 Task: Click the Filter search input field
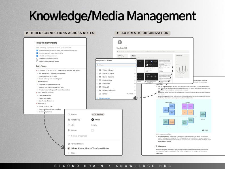(x=116, y=65)
